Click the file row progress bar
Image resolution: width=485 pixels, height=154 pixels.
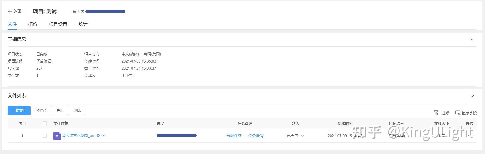coord(176,135)
